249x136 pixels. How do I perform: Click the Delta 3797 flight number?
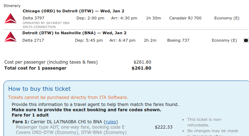pyautogui.click(x=34, y=18)
